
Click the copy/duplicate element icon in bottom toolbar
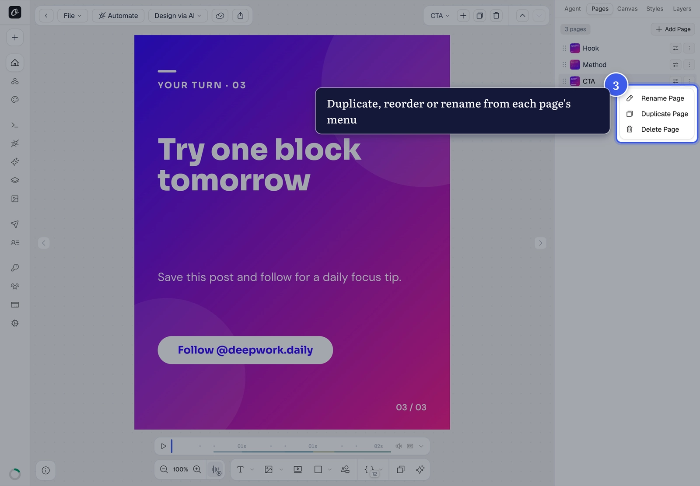tap(401, 469)
